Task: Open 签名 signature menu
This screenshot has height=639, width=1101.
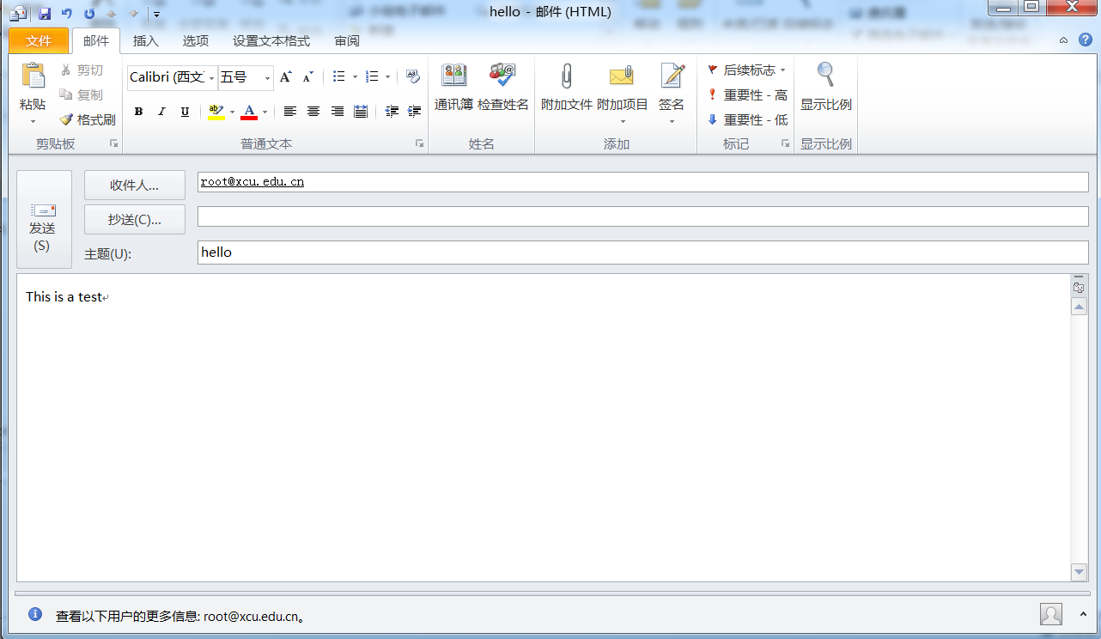Action: [x=672, y=93]
